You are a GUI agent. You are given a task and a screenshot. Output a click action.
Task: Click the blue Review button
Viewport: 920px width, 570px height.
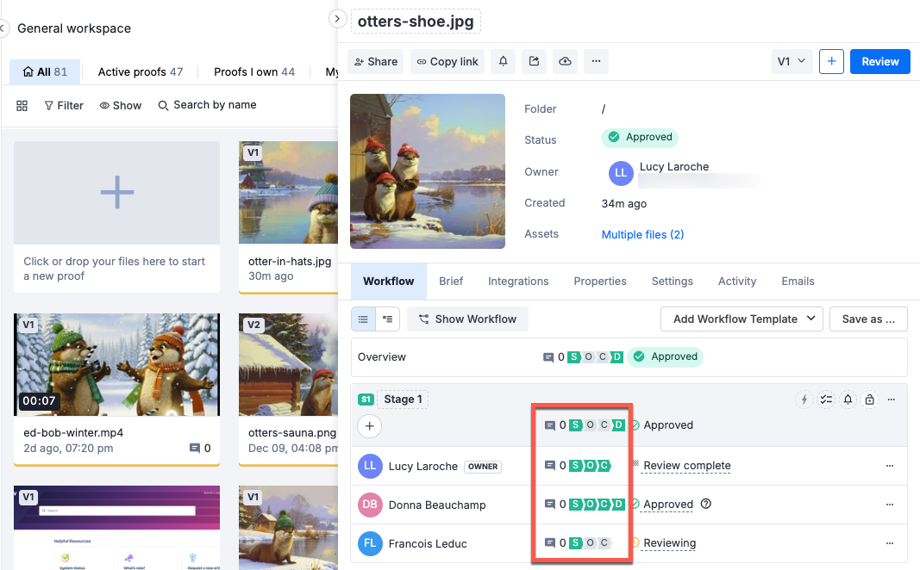[x=879, y=61]
